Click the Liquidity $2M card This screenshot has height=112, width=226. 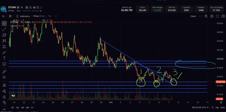(x=186, y=9)
